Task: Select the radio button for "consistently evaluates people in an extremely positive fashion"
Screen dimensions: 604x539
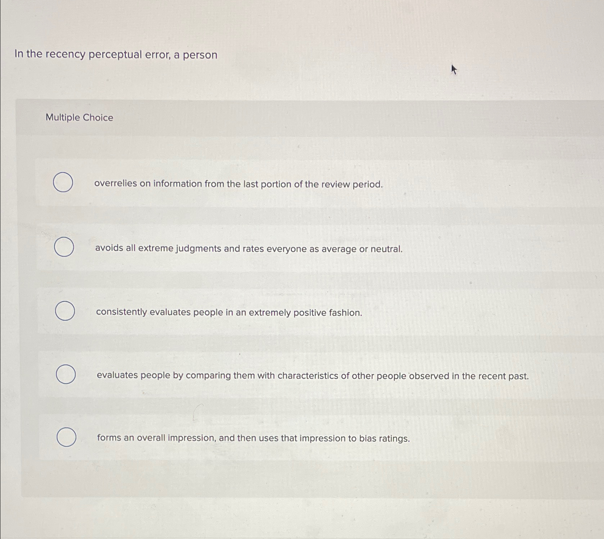Action: [x=65, y=312]
